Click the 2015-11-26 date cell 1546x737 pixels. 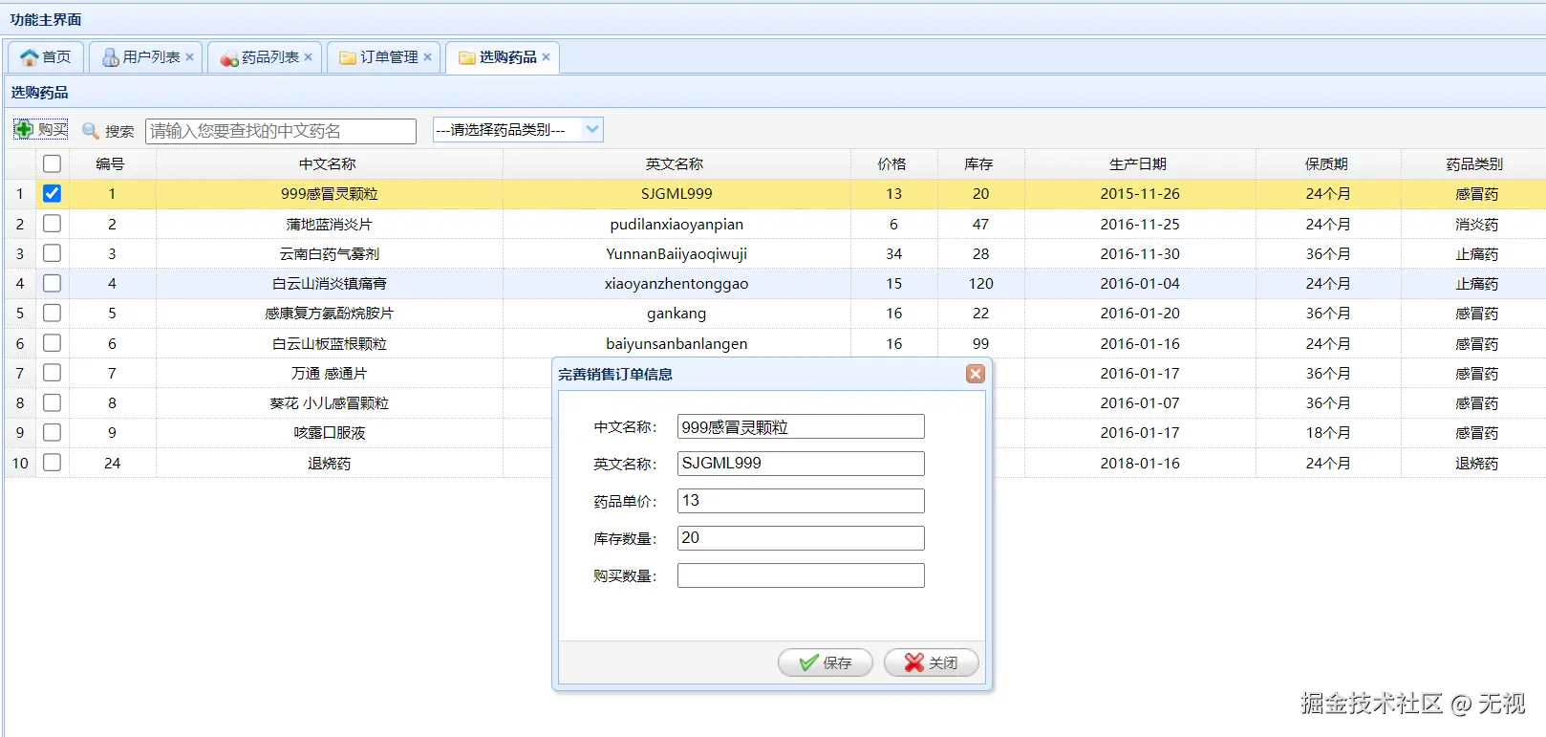click(1140, 193)
